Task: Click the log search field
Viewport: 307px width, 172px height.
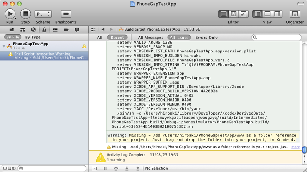Action: (x=276, y=37)
